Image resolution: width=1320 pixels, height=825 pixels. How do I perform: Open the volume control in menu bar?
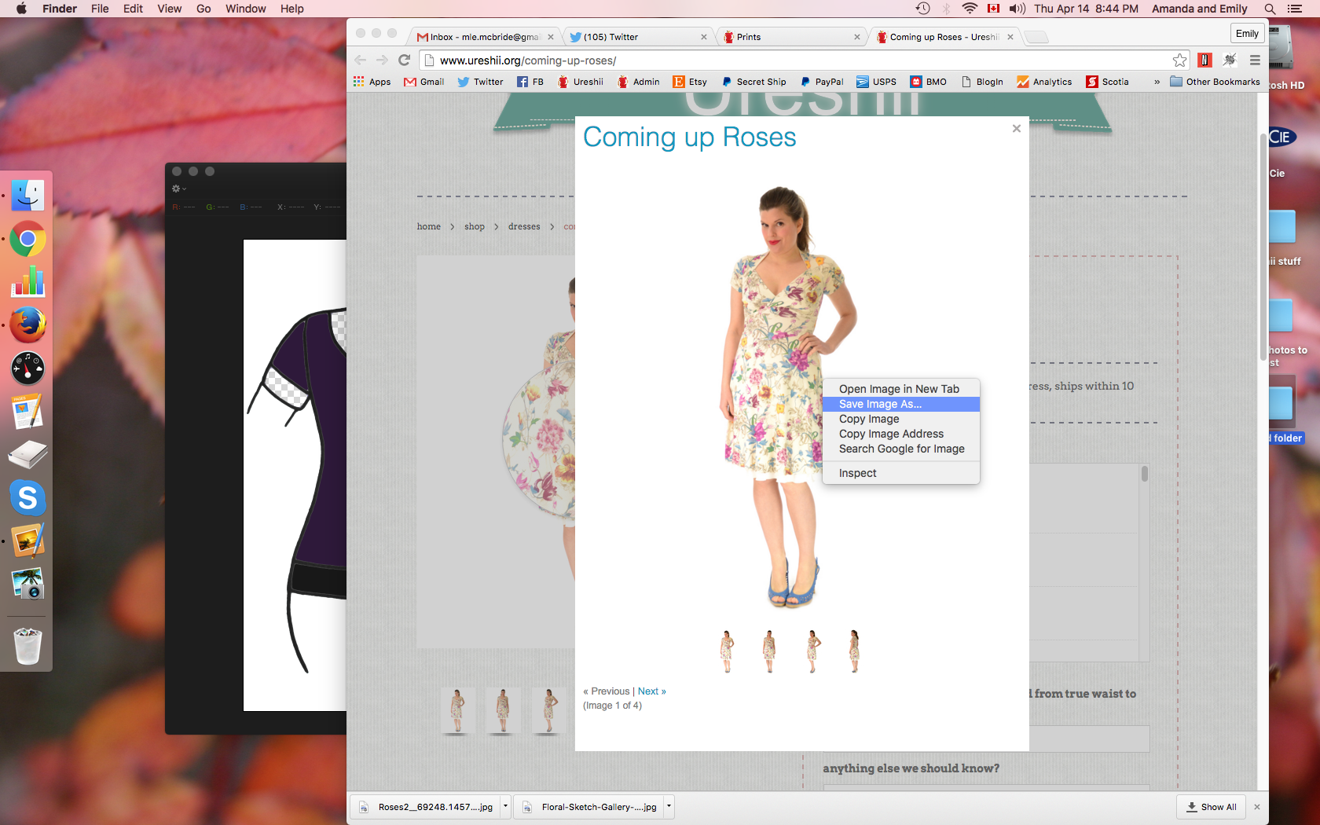point(1017,9)
